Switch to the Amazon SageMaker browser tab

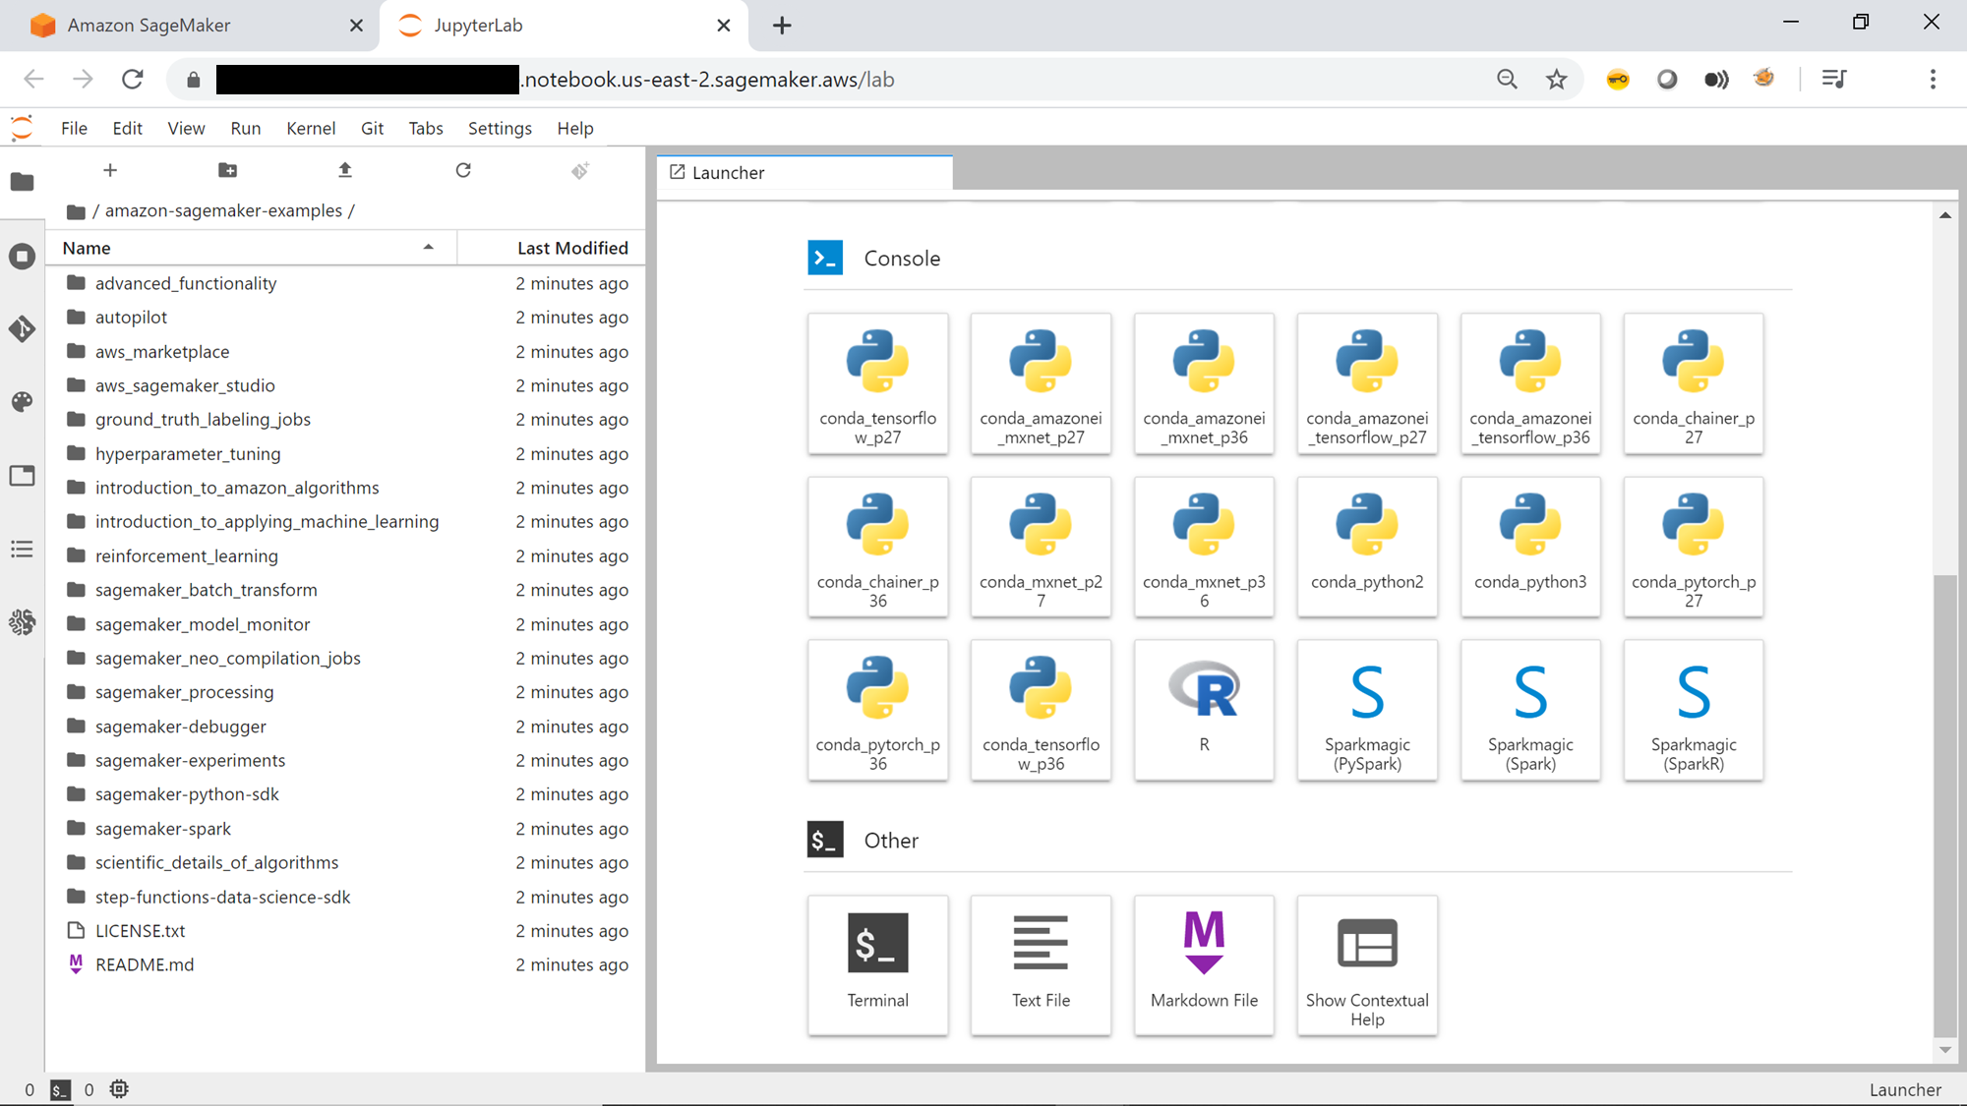[x=149, y=26]
